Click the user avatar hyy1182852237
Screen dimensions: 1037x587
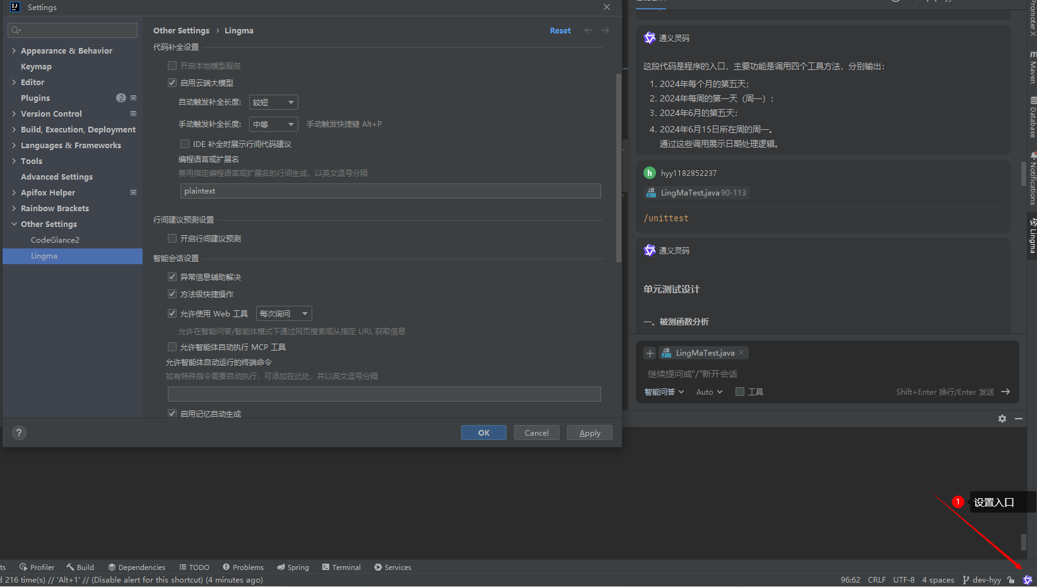tap(650, 173)
